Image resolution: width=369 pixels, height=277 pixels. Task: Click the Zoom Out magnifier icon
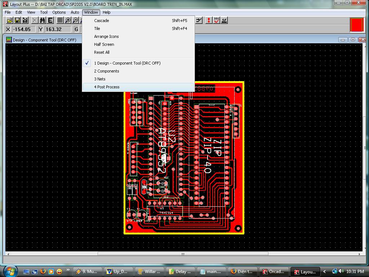[x=75, y=20]
